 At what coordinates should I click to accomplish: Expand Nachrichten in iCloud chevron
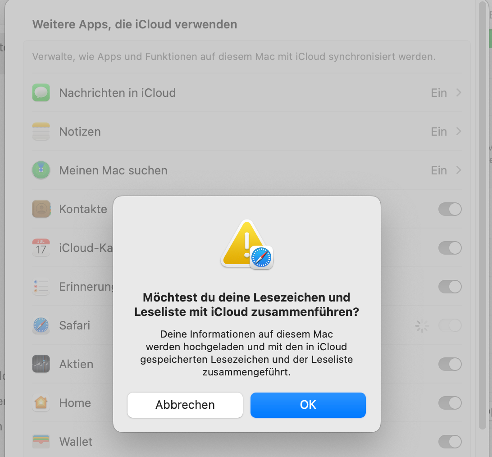click(x=458, y=92)
